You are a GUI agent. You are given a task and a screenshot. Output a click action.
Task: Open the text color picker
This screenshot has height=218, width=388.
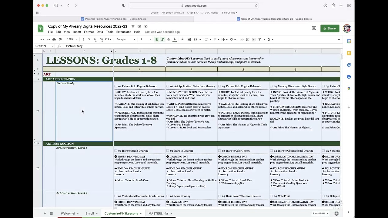[x=175, y=39]
